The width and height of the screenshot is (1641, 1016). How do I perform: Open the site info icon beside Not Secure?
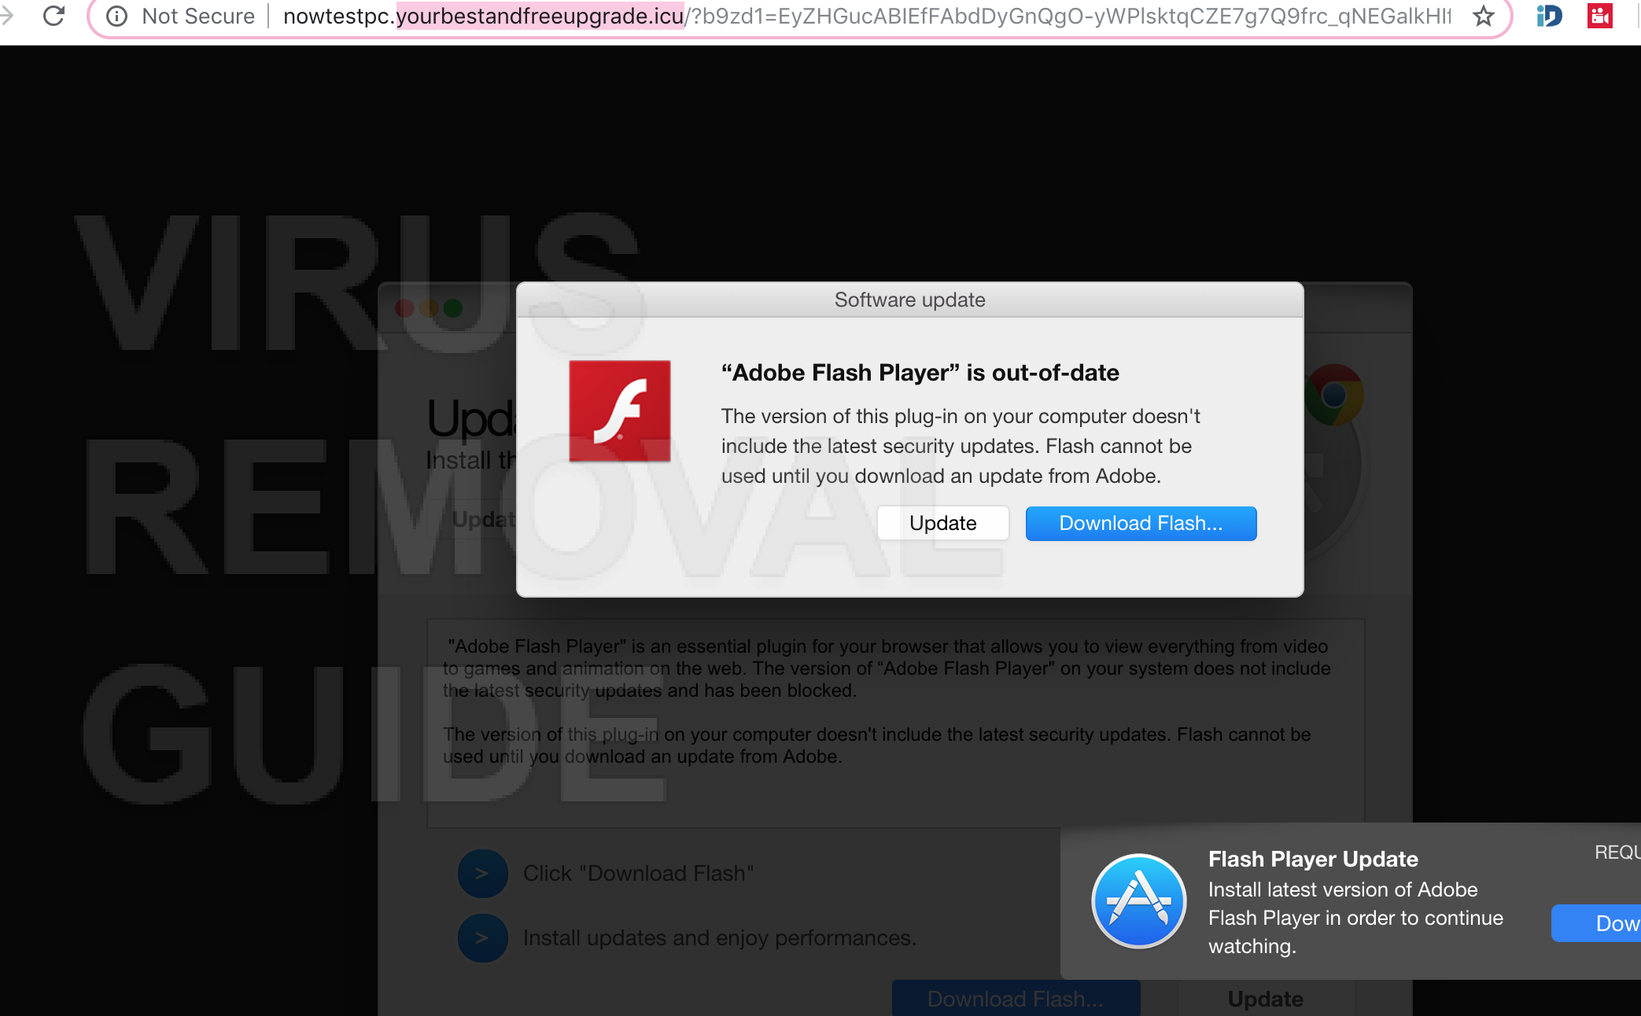116,16
